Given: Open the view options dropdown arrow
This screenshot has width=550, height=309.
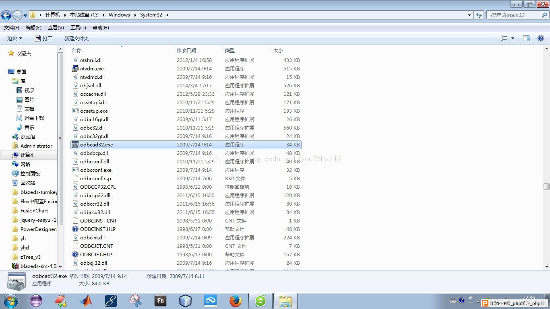Looking at the screenshot, I should click(x=513, y=38).
